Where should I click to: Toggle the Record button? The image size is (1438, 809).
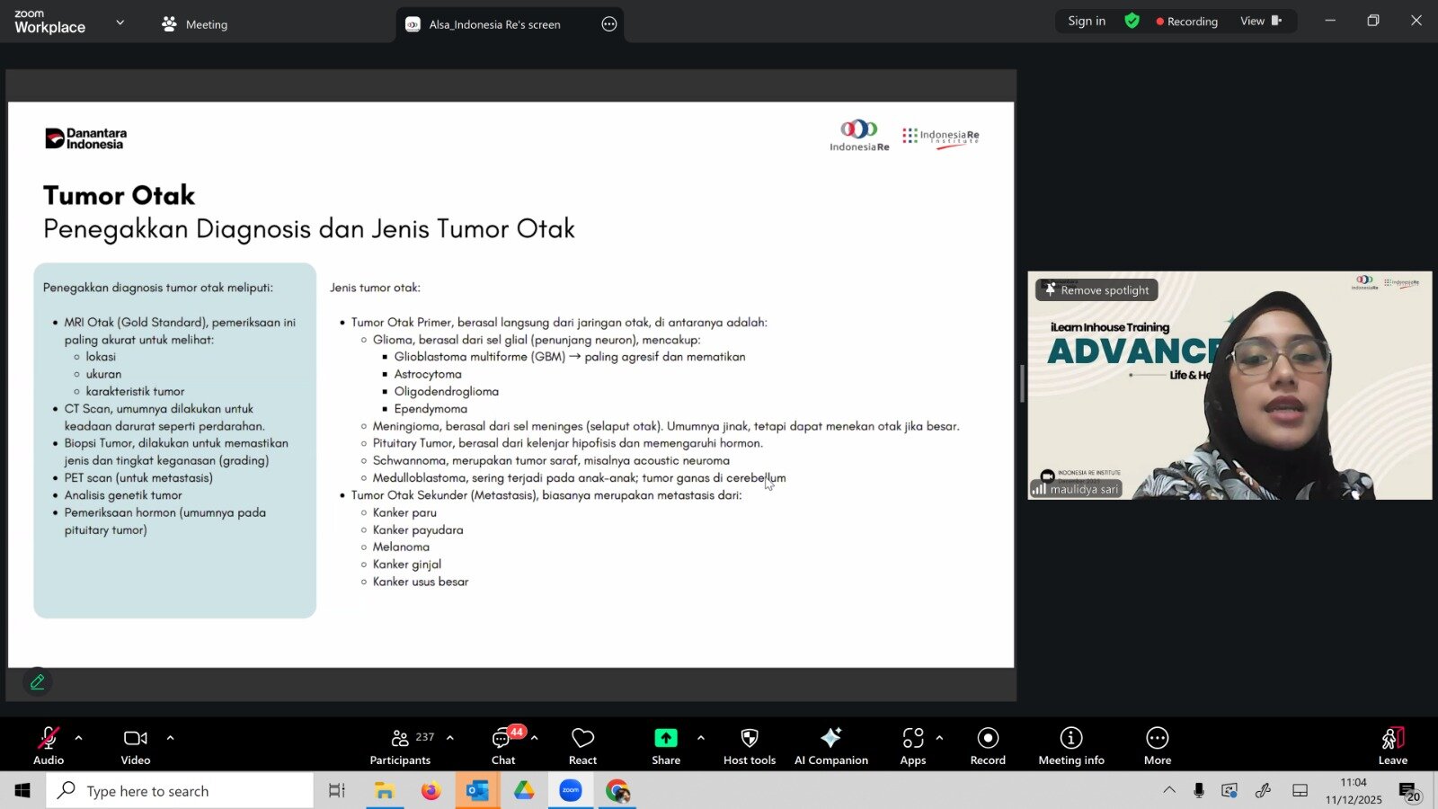pos(987,746)
